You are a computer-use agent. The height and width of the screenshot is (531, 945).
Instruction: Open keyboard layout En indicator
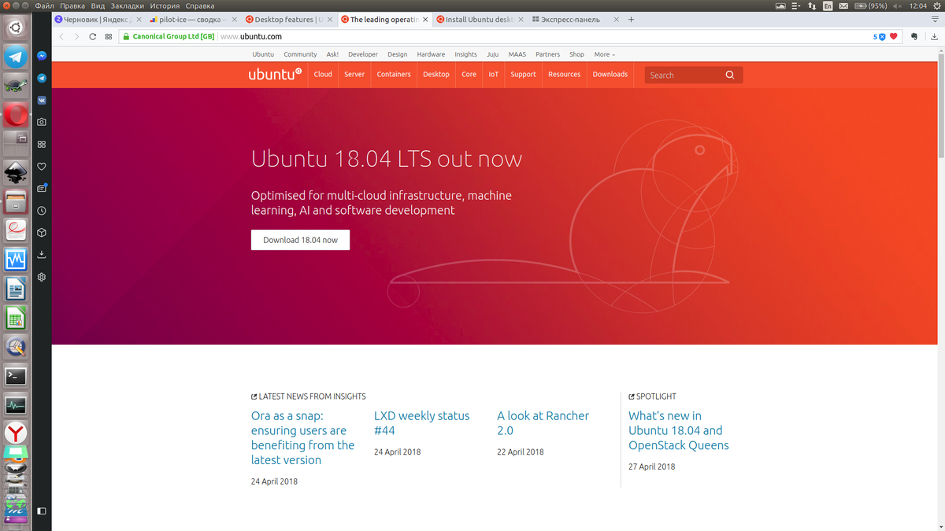point(828,6)
